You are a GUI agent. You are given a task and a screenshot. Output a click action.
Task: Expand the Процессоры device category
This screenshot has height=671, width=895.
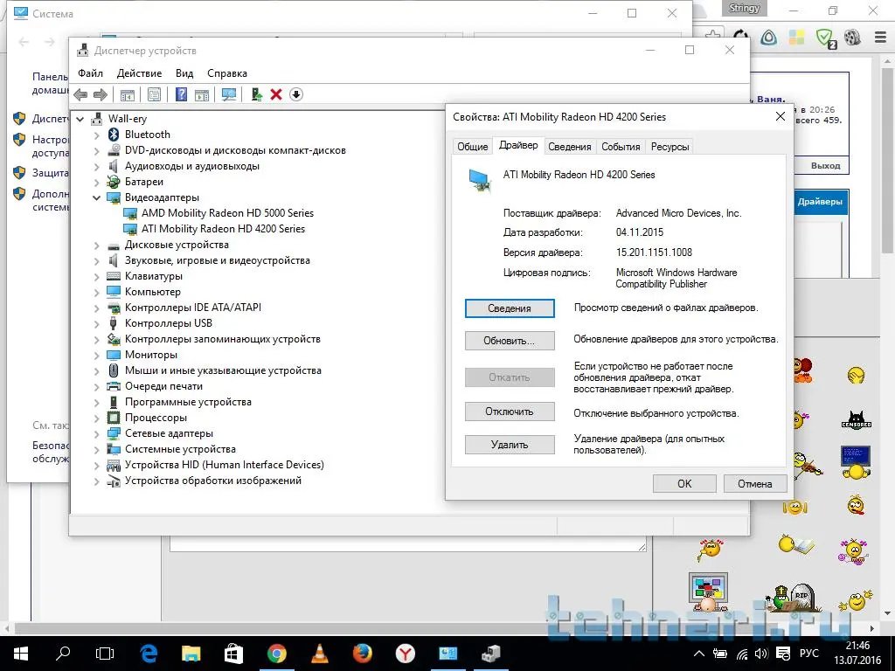[97, 418]
